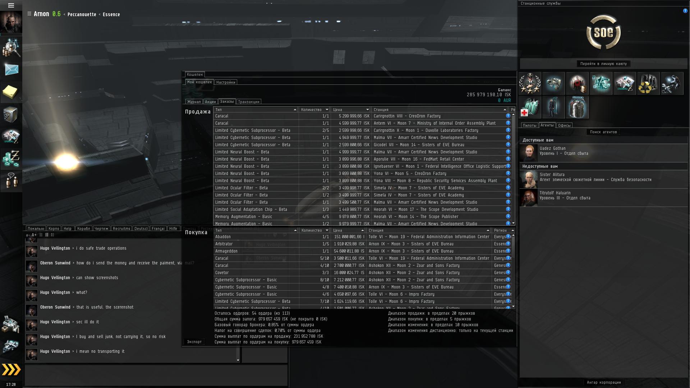The height and width of the screenshot is (388, 690).
Task: Increase chat font size with A+
Action: tap(34, 235)
